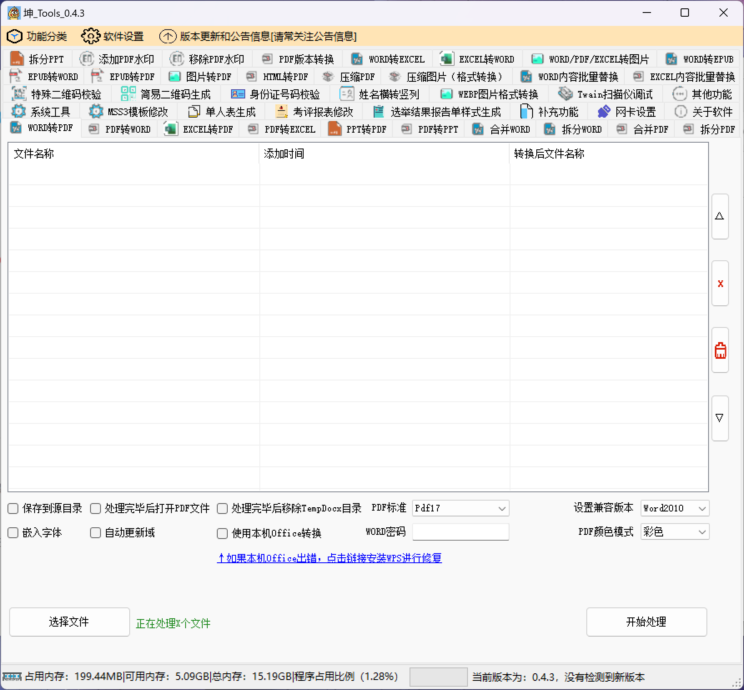
Task: Click the 选择文件 button
Action: 69,622
